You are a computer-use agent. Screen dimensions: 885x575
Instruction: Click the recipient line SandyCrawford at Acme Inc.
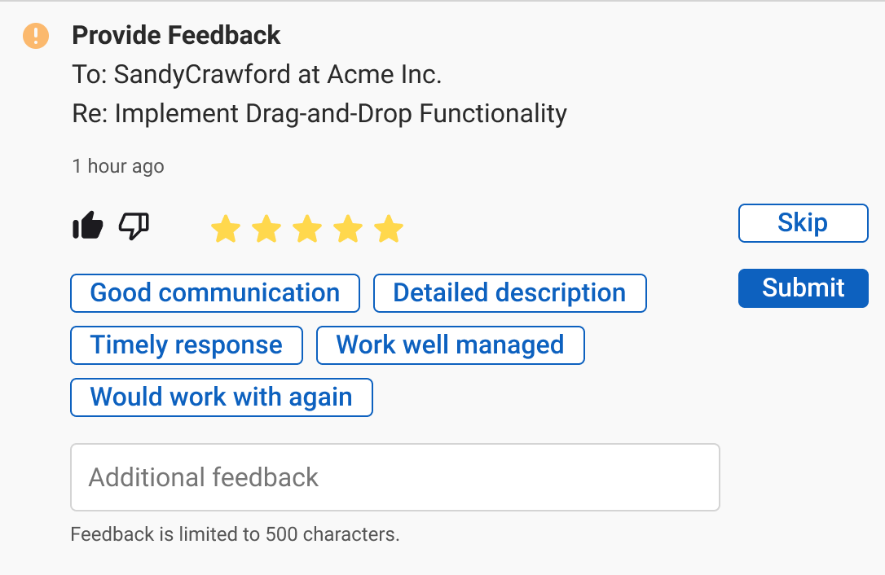(x=257, y=74)
